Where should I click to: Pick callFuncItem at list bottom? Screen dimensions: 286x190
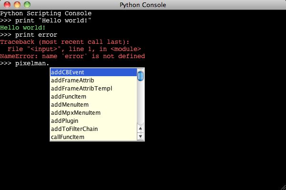pyautogui.click(x=93, y=137)
